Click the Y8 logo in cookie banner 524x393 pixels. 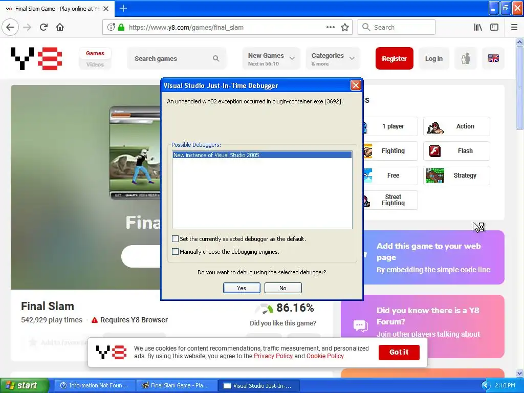[x=111, y=352]
